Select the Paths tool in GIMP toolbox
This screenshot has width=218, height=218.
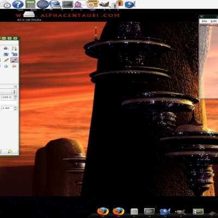pyautogui.click(x=14, y=49)
